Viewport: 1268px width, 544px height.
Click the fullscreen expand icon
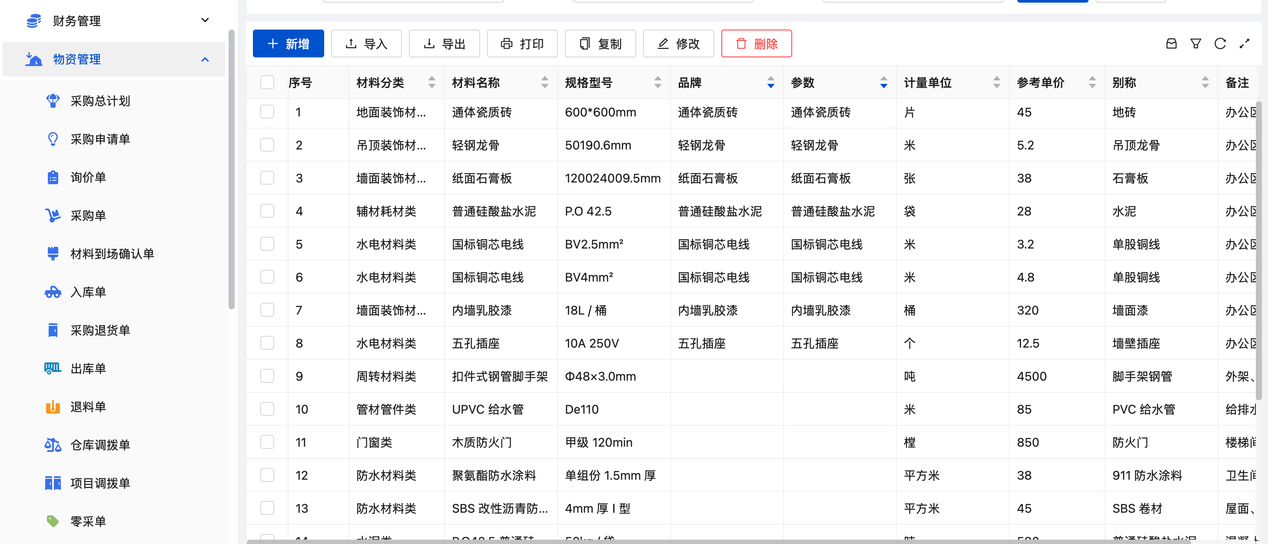coord(1245,44)
